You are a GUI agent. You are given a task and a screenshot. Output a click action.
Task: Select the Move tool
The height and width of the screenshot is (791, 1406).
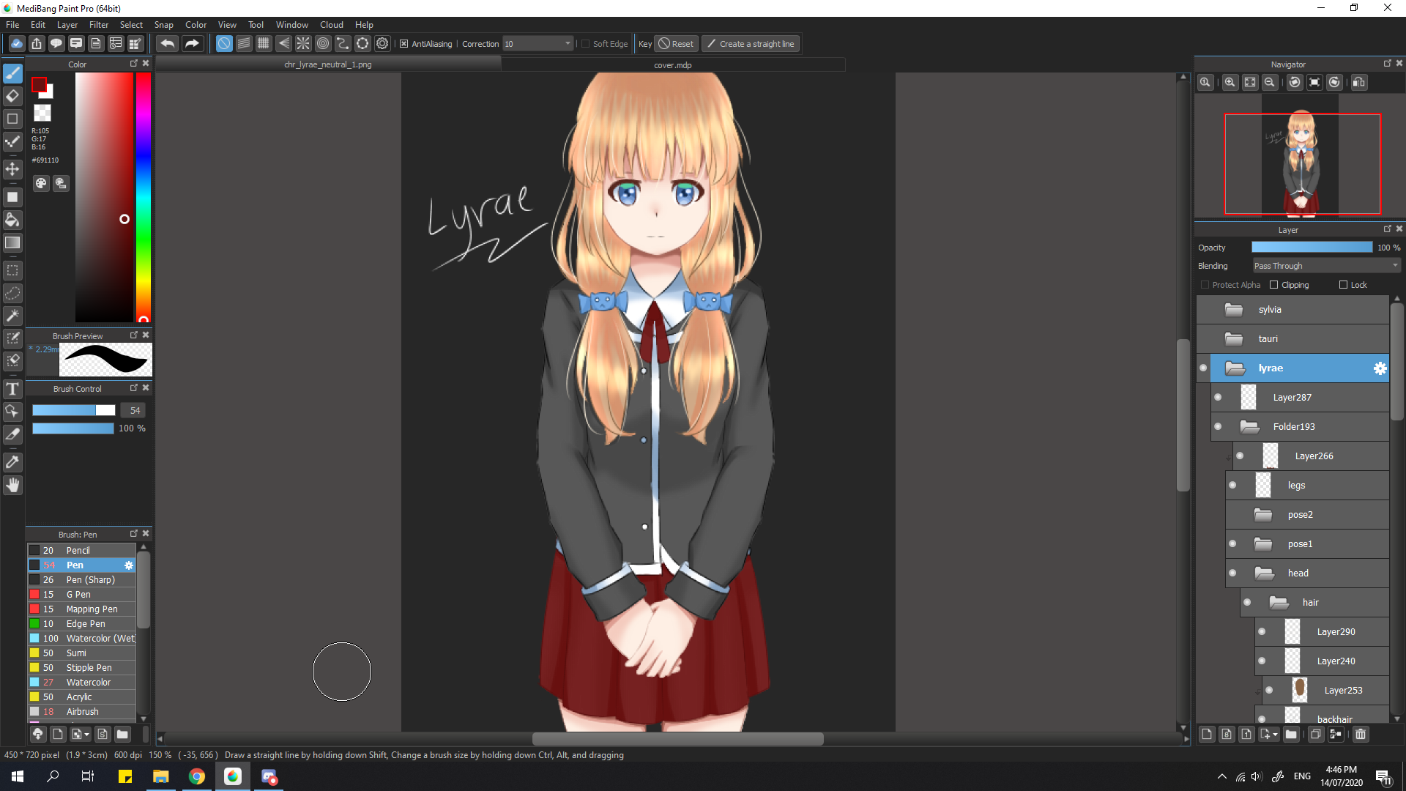(x=12, y=169)
